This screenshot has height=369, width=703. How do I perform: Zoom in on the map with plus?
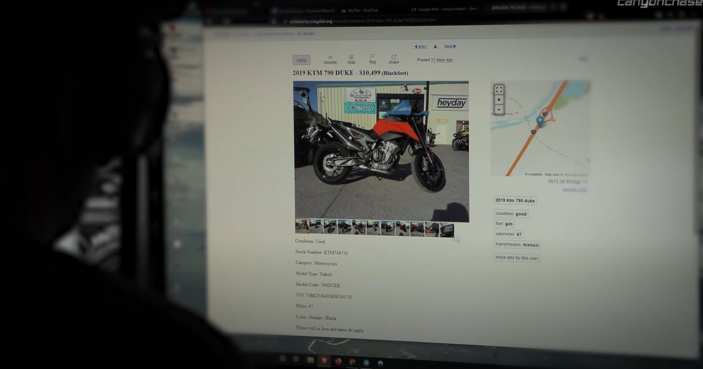(x=499, y=100)
